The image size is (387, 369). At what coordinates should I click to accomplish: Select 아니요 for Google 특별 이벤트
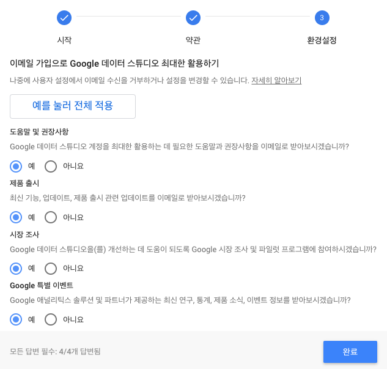[51, 319]
